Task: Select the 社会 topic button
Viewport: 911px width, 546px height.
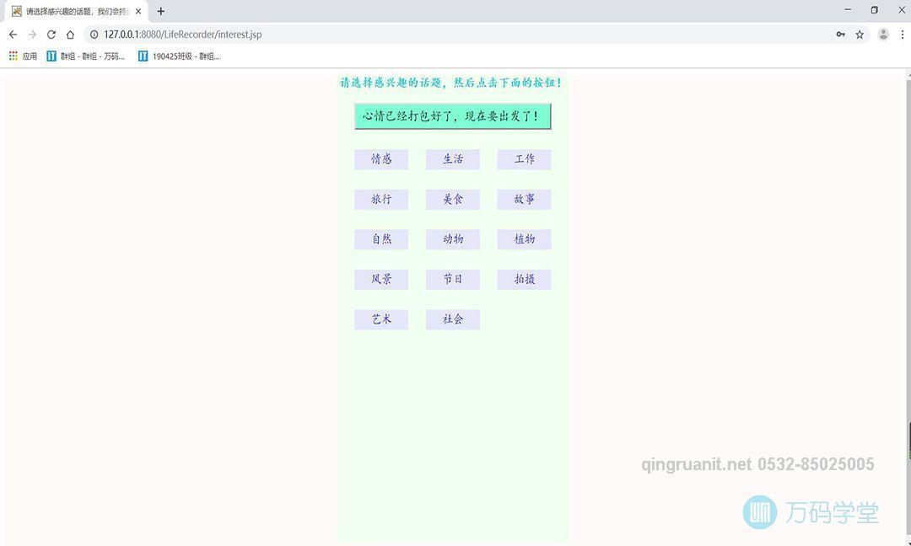Action: pyautogui.click(x=452, y=319)
